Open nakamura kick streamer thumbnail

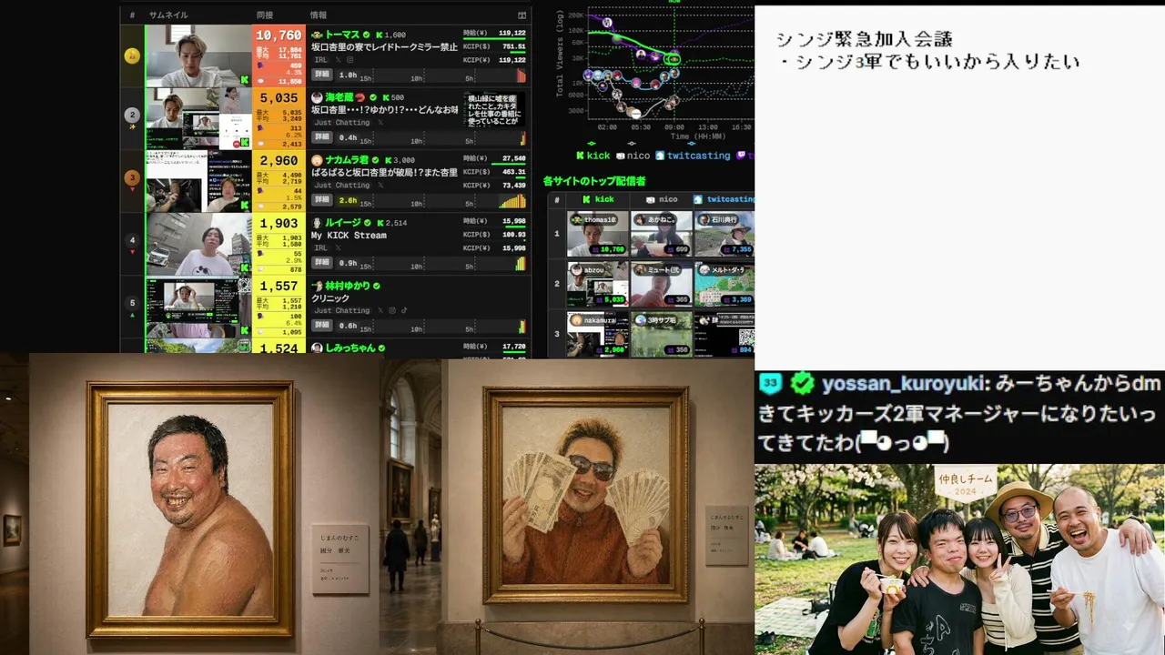[598, 334]
